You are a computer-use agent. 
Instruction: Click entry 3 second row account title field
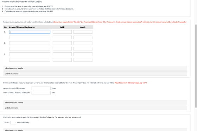click(x=30, y=60)
